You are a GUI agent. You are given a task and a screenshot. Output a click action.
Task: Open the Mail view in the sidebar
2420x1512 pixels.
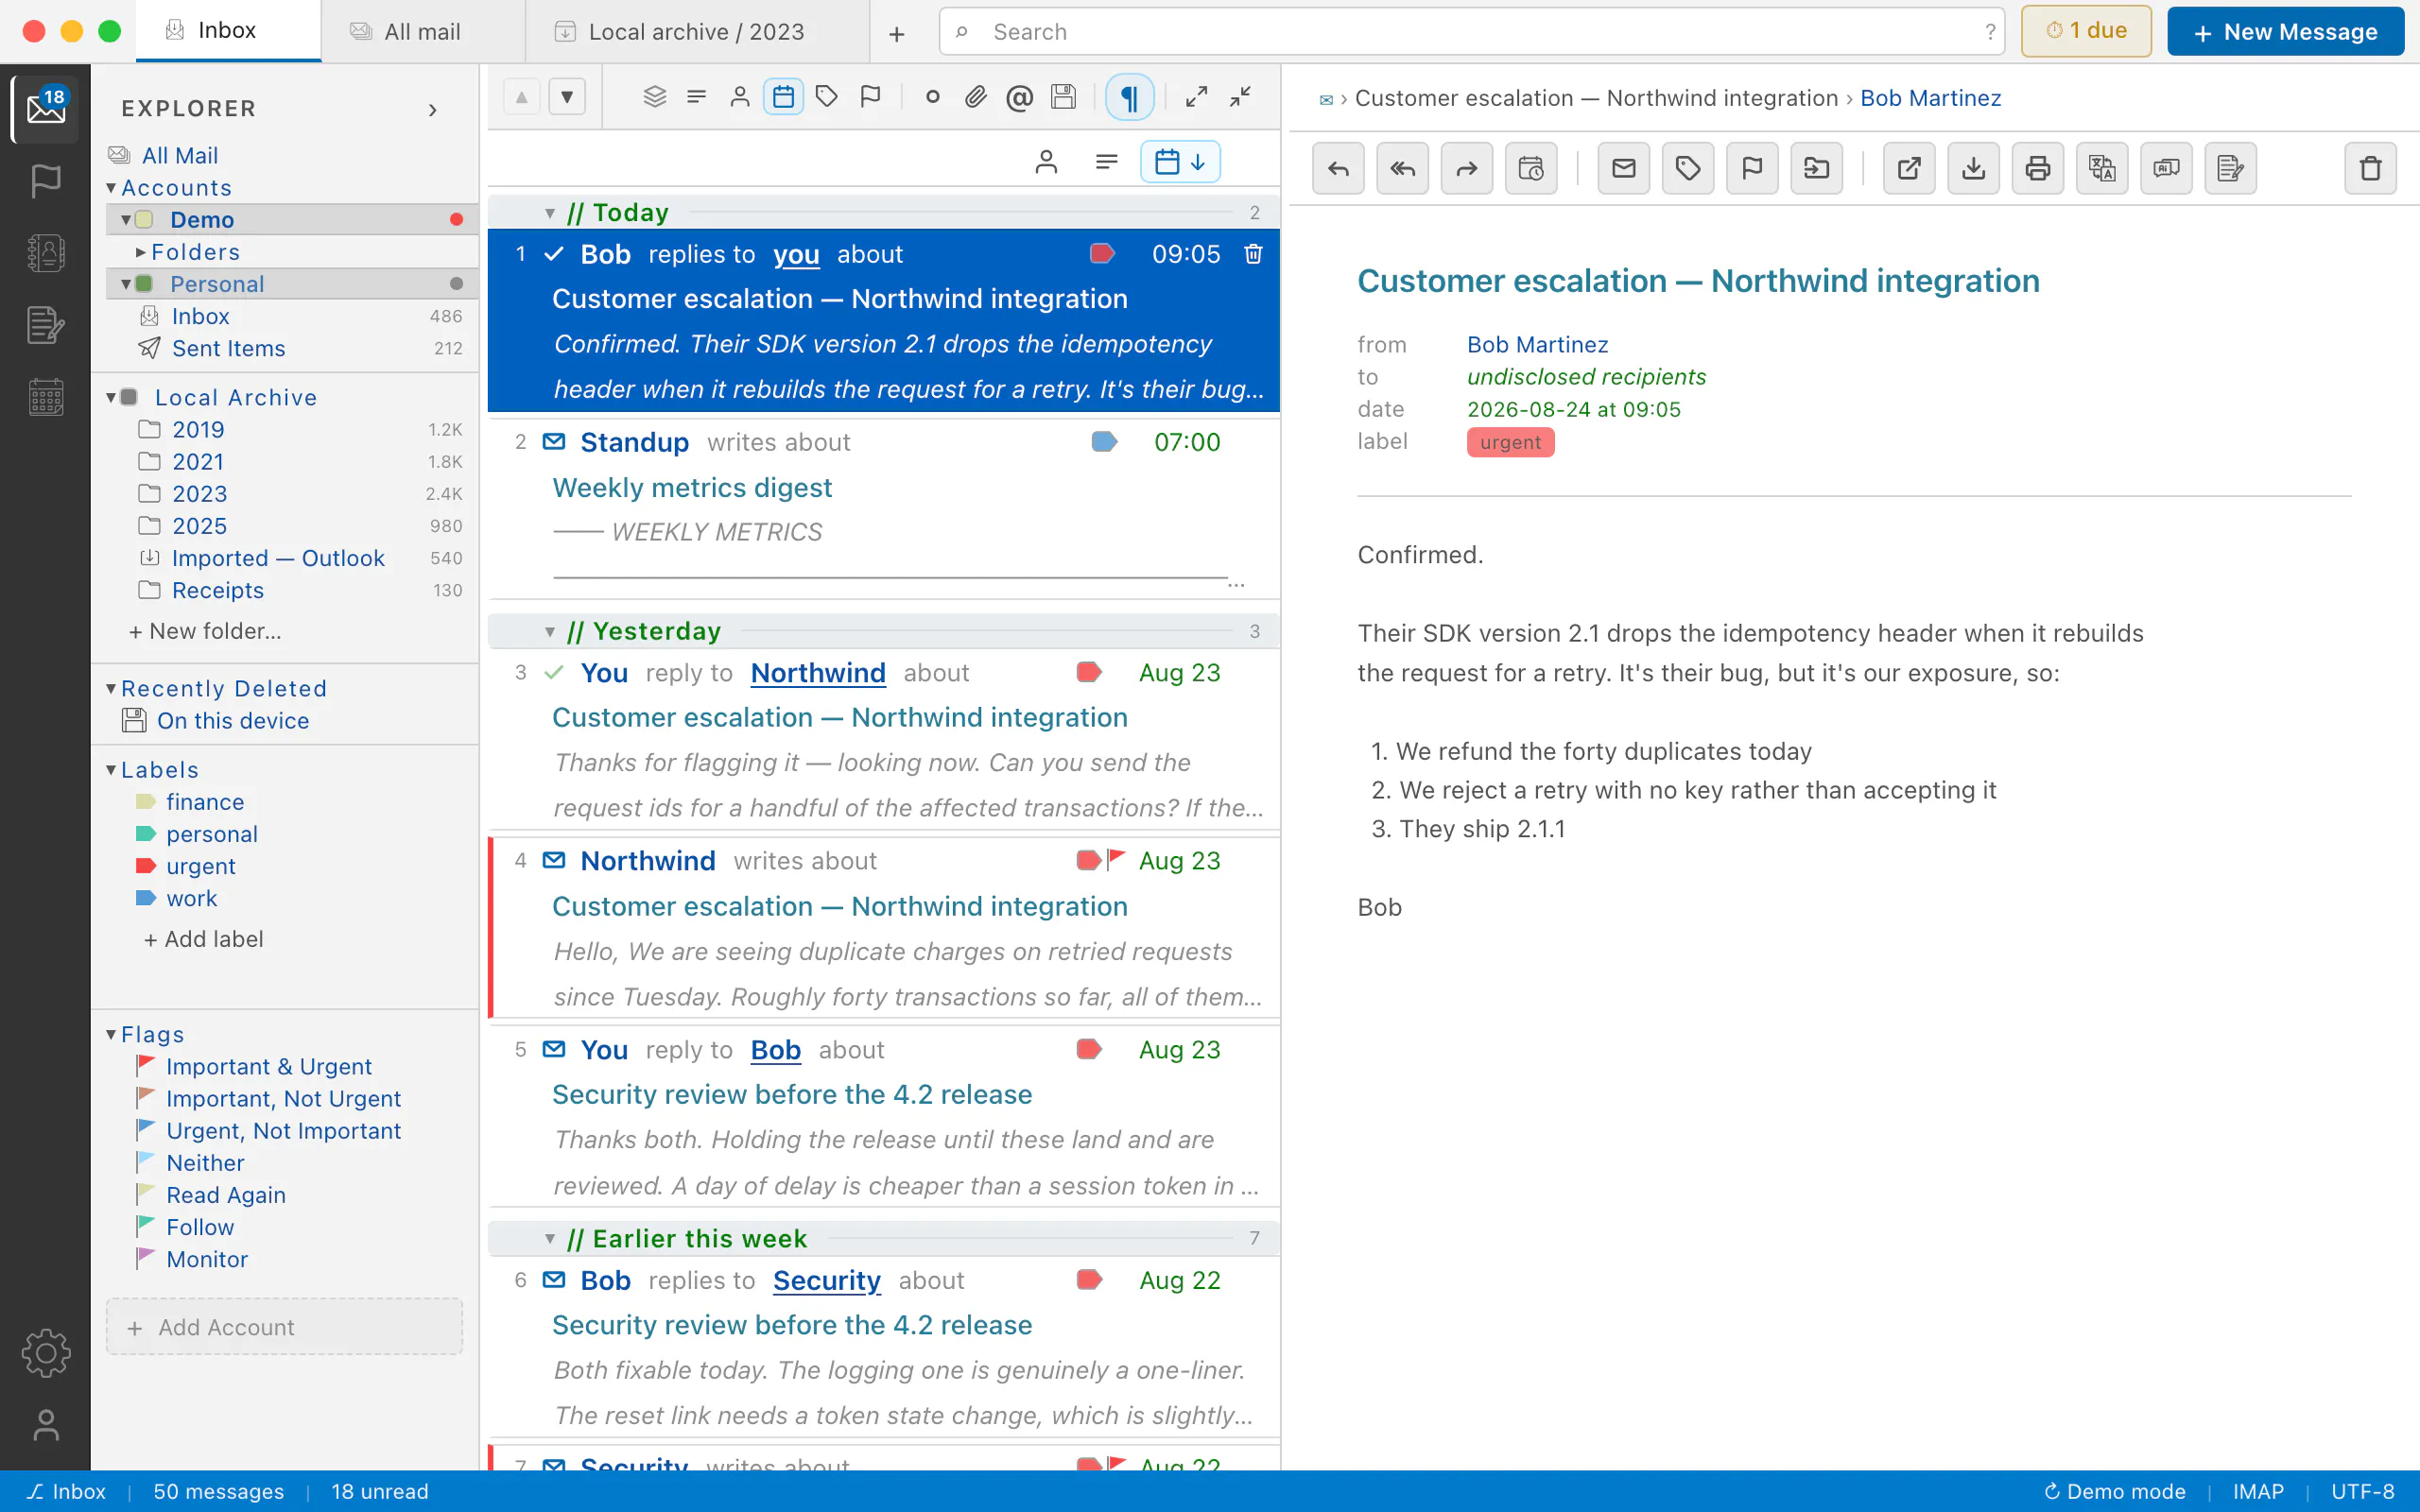(46, 108)
